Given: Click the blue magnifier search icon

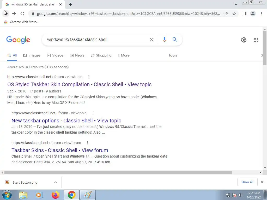Looking at the screenshot, I should point(175,40).
